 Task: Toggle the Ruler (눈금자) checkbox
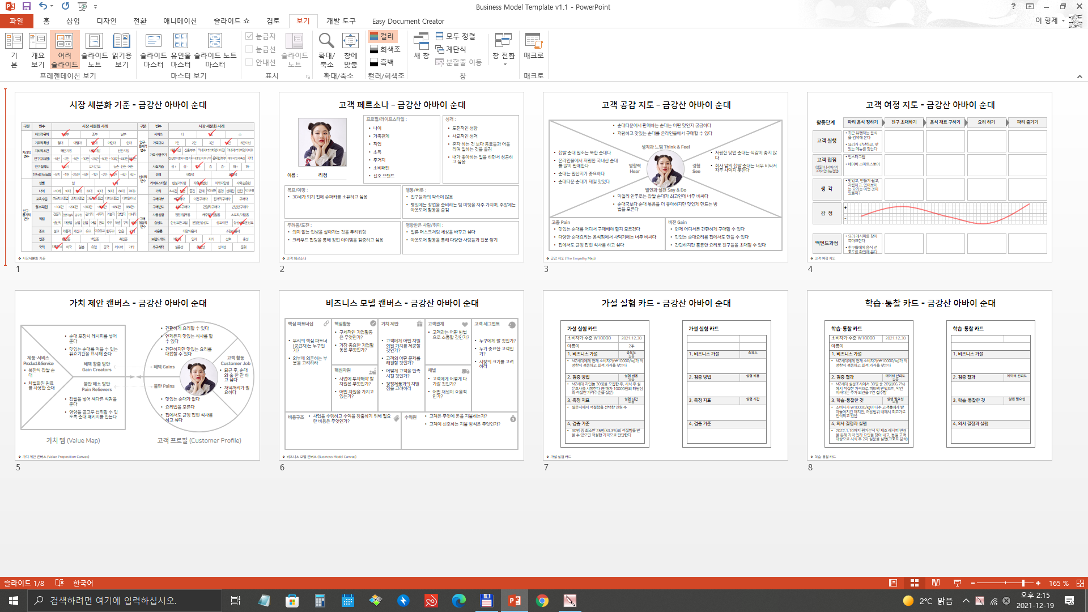pos(249,36)
